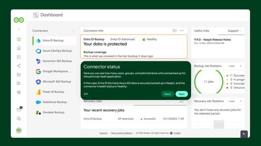
Task: Switch to Useful Links tab
Action: pyautogui.click(x=202, y=31)
